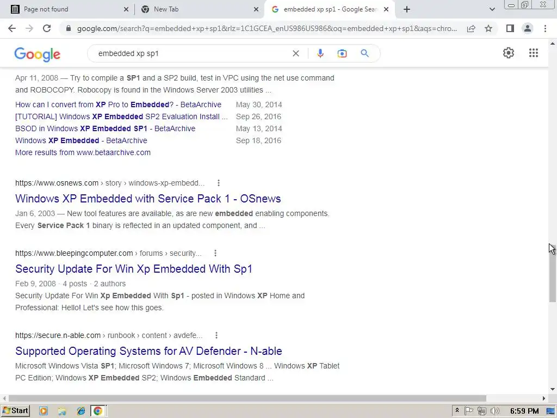Launch Internet Explorer from taskbar
Image resolution: width=557 pixels, height=418 pixels.
(81, 411)
